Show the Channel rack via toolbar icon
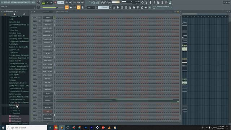The image size is (231, 130). (x=122, y=7)
